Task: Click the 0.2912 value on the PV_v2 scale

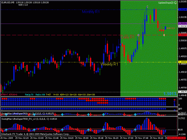Action: (182, 118)
